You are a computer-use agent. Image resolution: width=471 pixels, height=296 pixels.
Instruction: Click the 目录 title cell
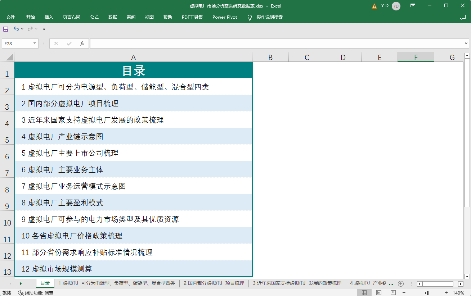pos(133,70)
